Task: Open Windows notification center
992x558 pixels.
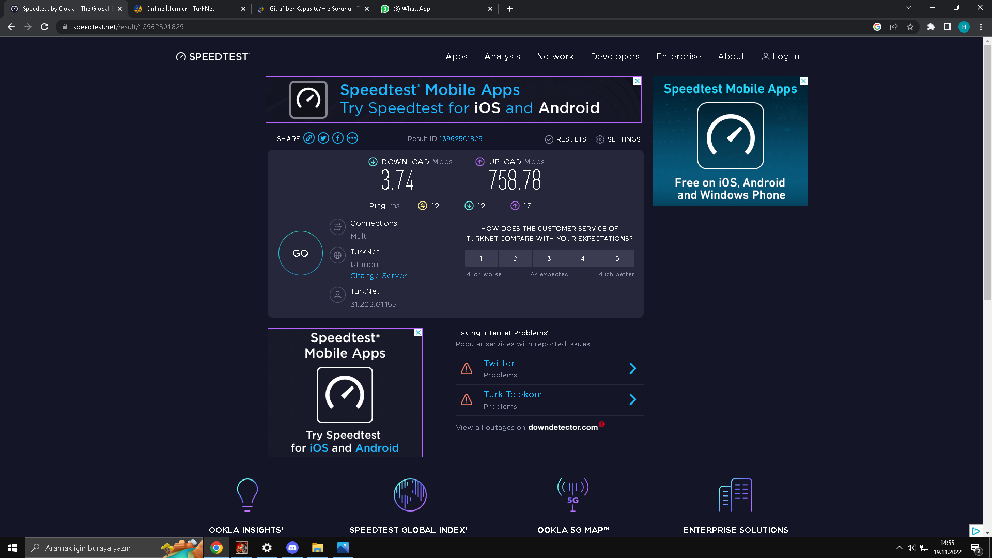Action: tap(976, 548)
